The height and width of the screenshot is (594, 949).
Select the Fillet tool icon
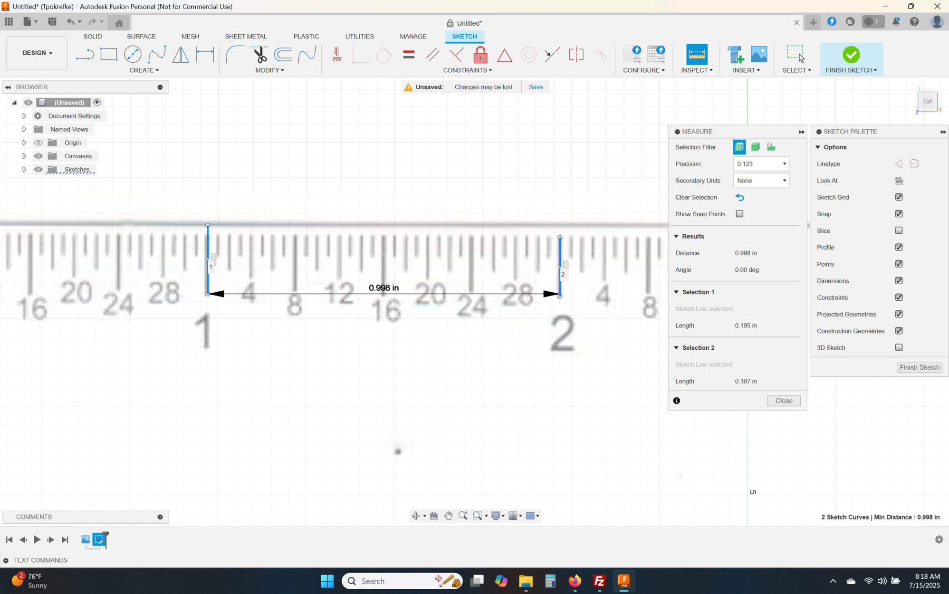coord(234,54)
